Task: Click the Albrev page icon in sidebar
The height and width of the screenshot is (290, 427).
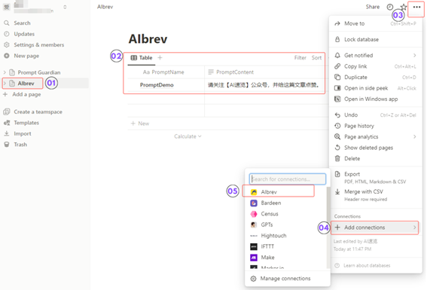Action: click(x=12, y=84)
